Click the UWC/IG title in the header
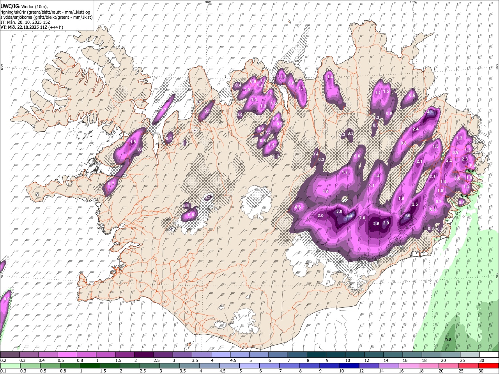 (x=9, y=6)
